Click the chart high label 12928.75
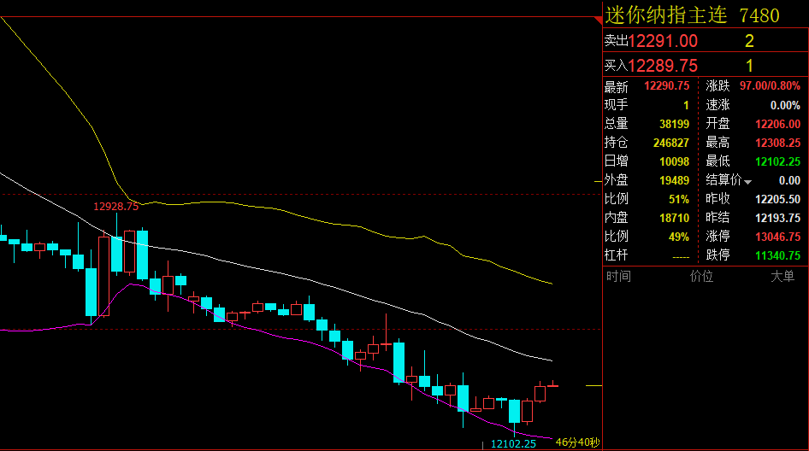The width and height of the screenshot is (809, 451). click(x=116, y=207)
